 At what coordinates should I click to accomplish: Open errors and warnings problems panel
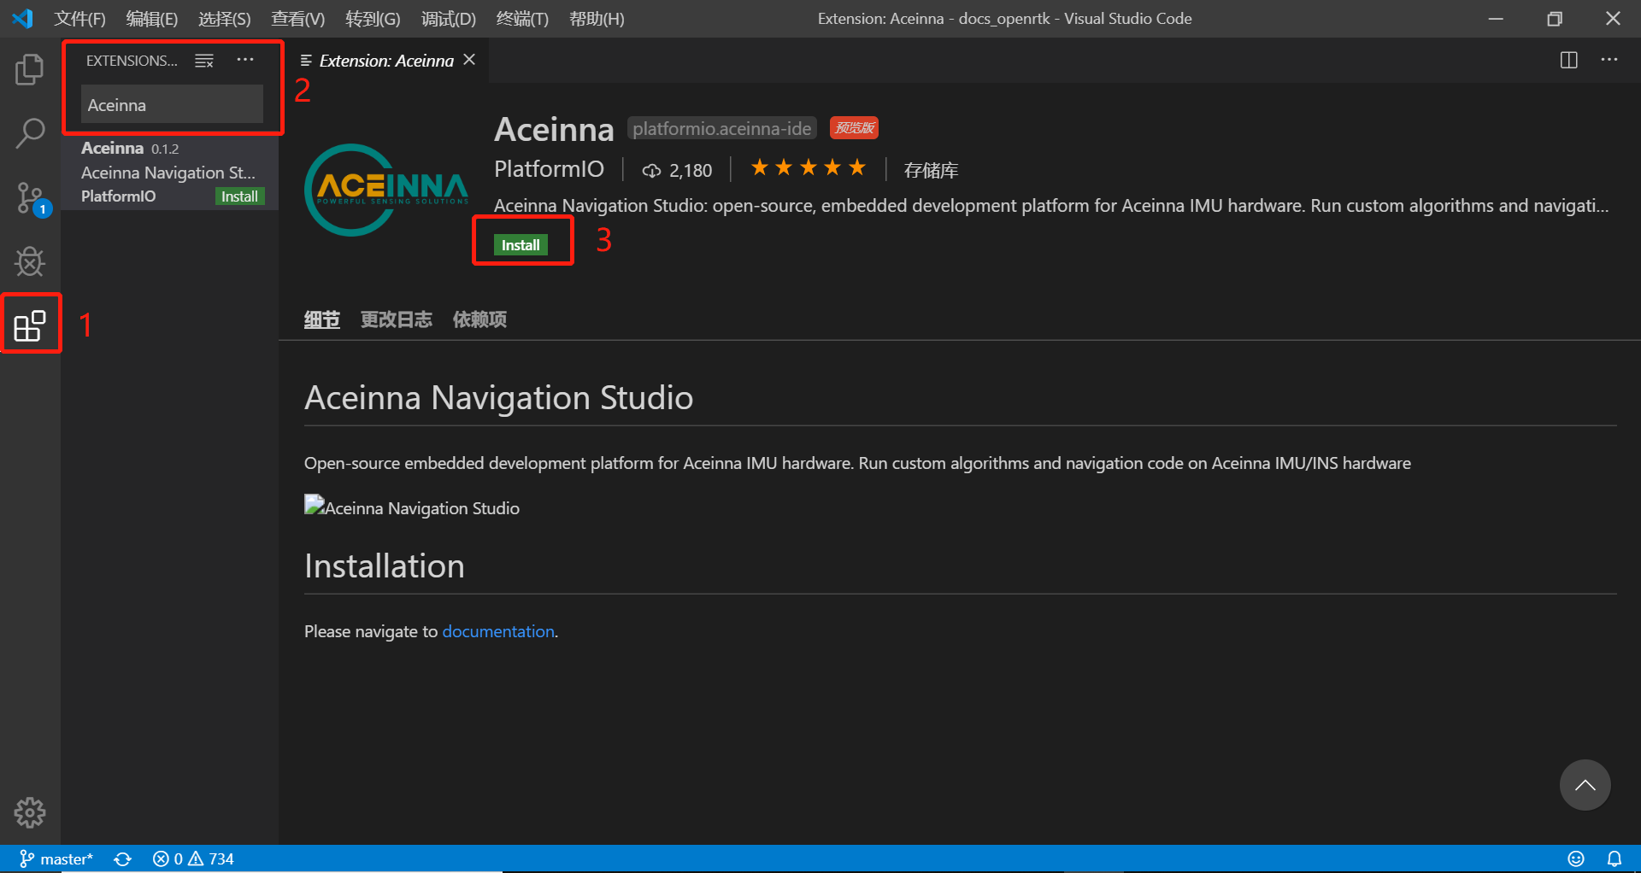[193, 858]
